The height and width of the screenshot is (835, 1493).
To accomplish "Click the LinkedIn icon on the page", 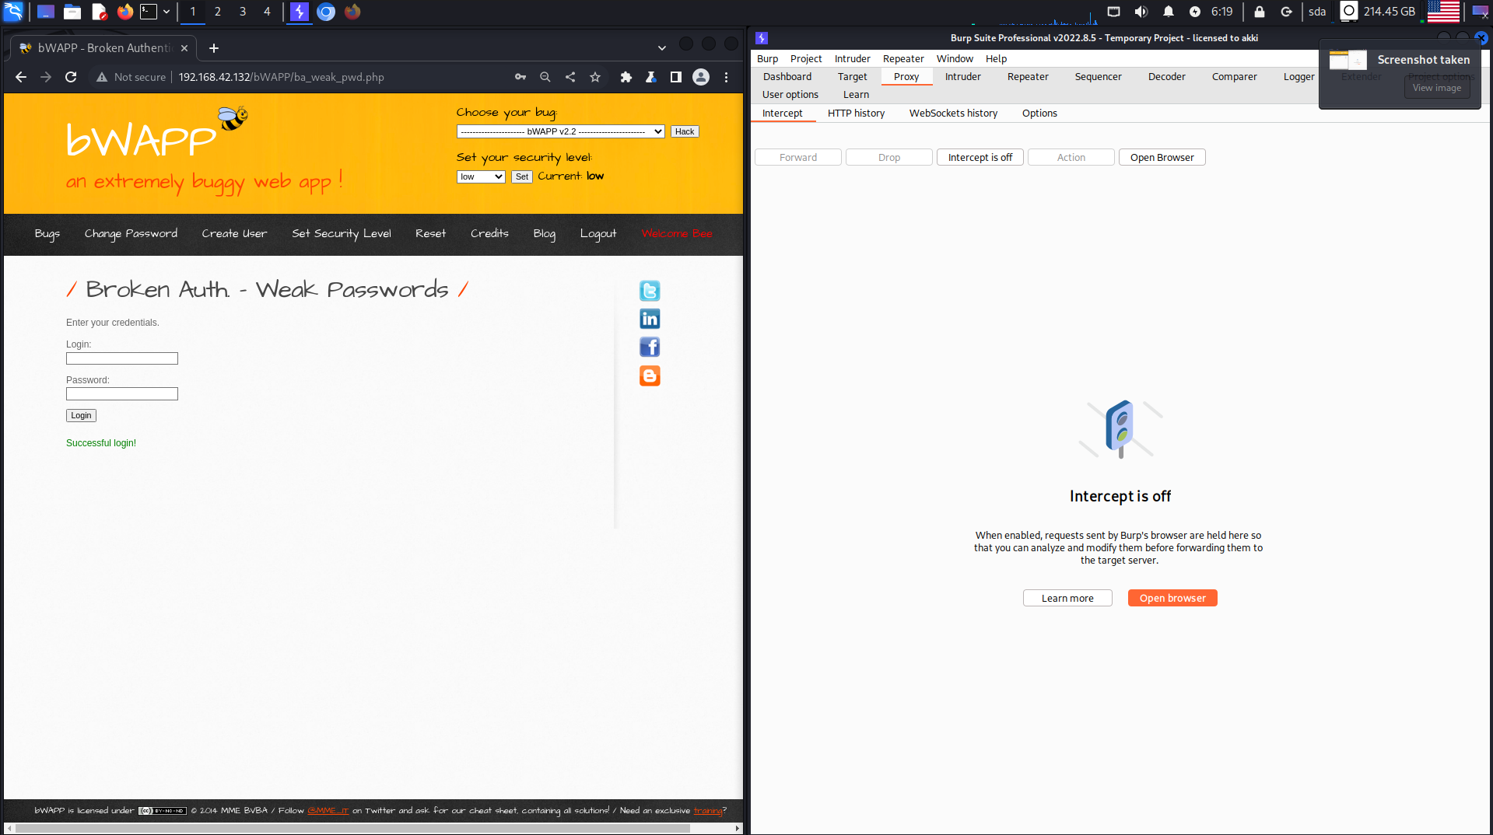I will tap(649, 319).
